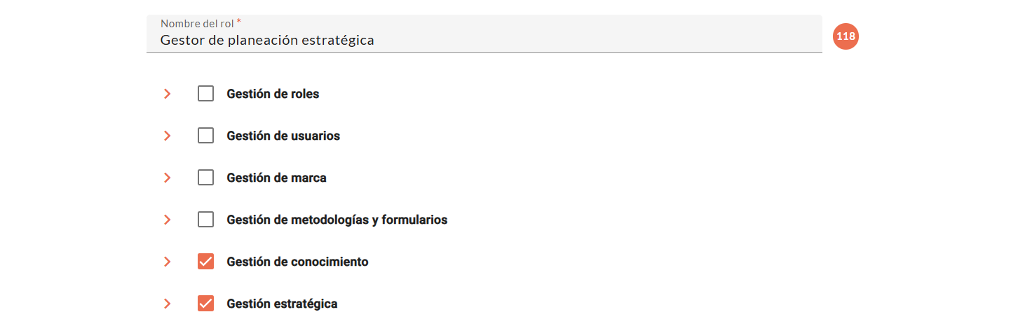This screenshot has height=326, width=1025.
Task: Expand the Gestión de usuarios chevron
Action: (167, 136)
